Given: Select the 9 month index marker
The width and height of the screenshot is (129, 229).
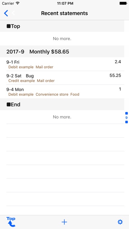Looking at the screenshot, I should [x=126, y=118].
